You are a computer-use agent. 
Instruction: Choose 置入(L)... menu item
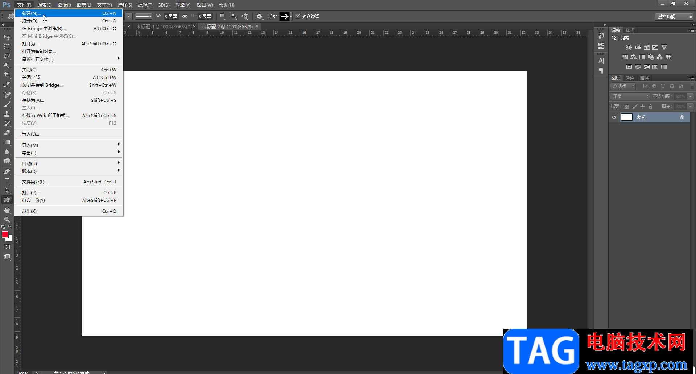69,134
